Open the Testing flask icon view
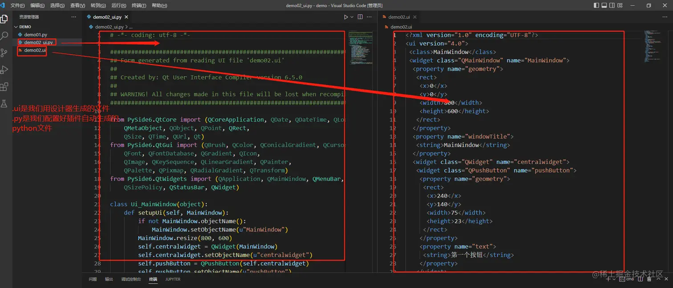The height and width of the screenshot is (288, 673). click(x=4, y=103)
